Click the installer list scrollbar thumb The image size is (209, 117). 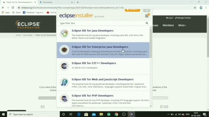click(151, 43)
